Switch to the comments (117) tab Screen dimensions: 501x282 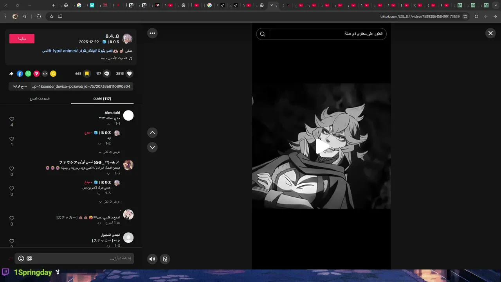102,99
